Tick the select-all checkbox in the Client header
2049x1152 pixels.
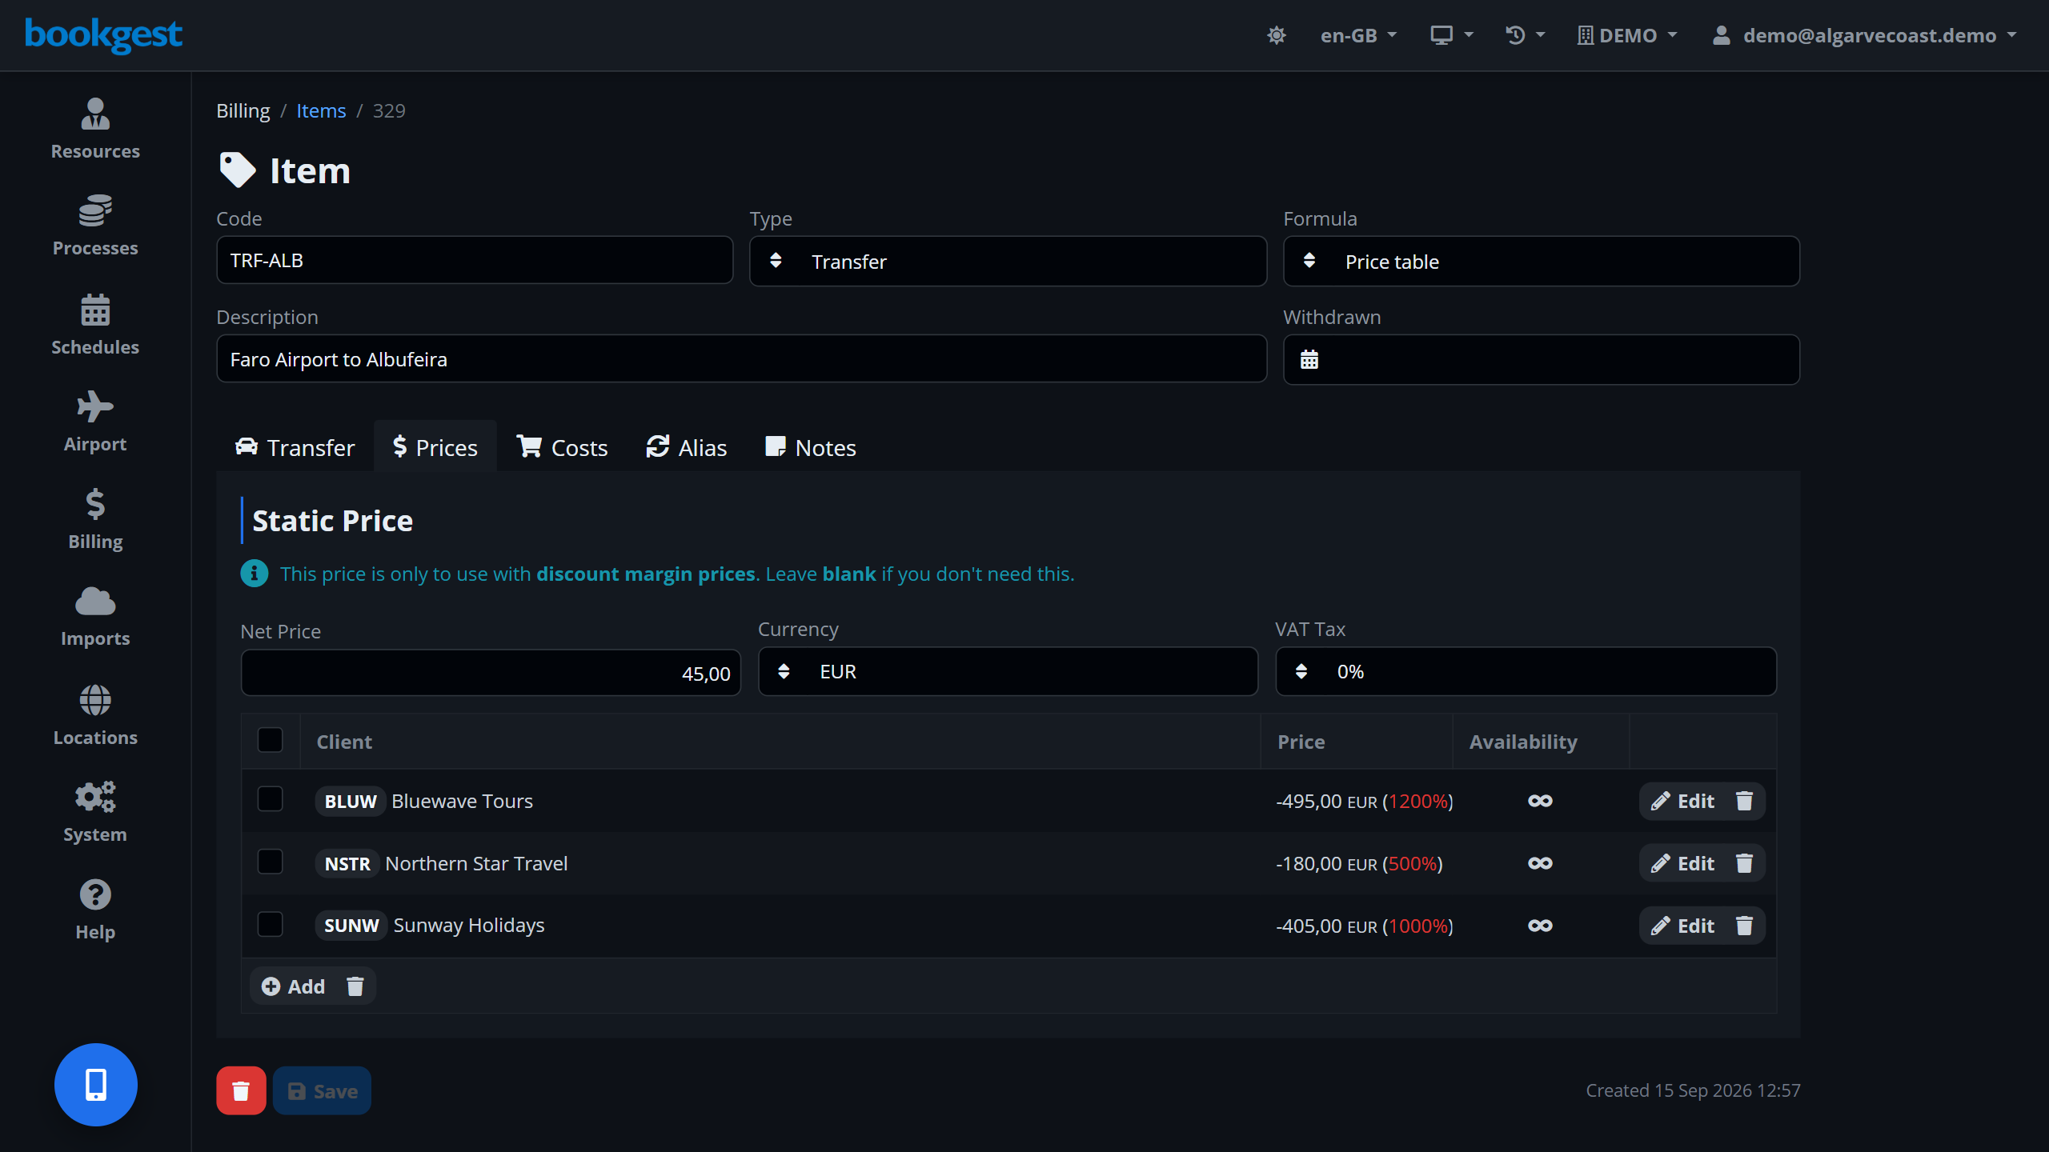(271, 740)
